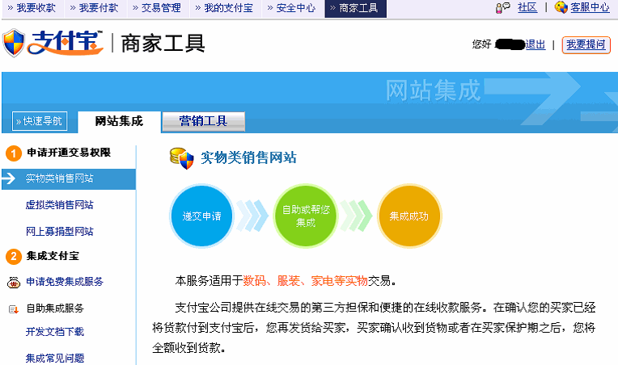The image size is (618, 365).
Task: Click the green 自助或帮您集成 step circle
Action: point(306,216)
